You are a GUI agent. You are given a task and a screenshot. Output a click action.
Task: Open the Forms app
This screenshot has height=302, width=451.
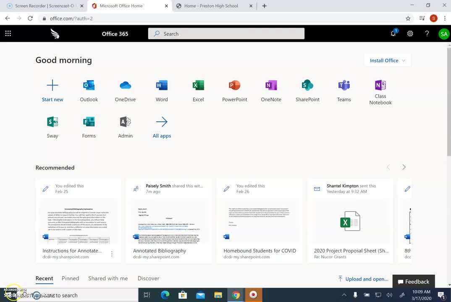point(89,124)
